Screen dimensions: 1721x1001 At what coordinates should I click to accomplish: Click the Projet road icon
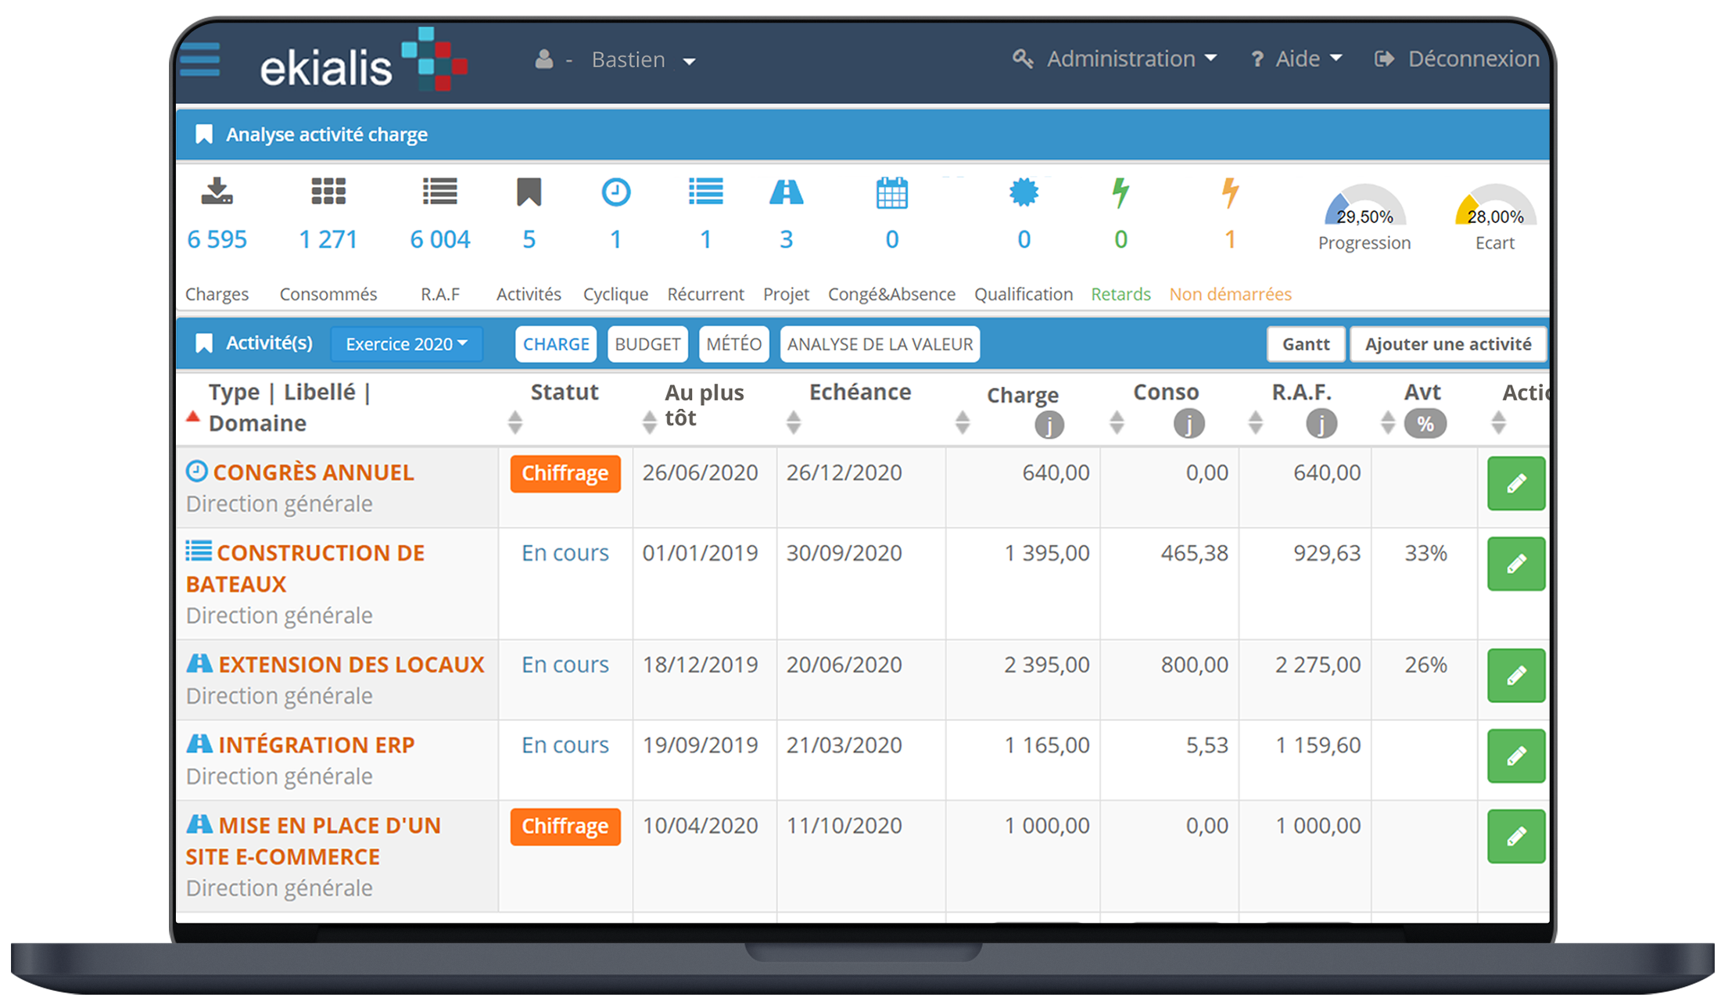[786, 192]
